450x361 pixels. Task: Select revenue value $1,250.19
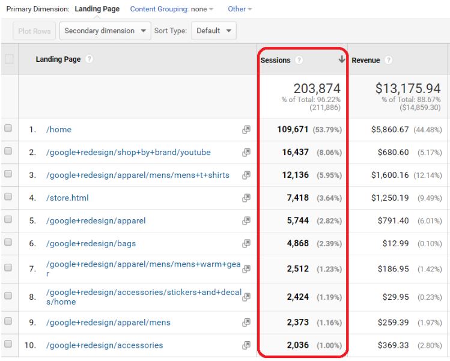390,198
